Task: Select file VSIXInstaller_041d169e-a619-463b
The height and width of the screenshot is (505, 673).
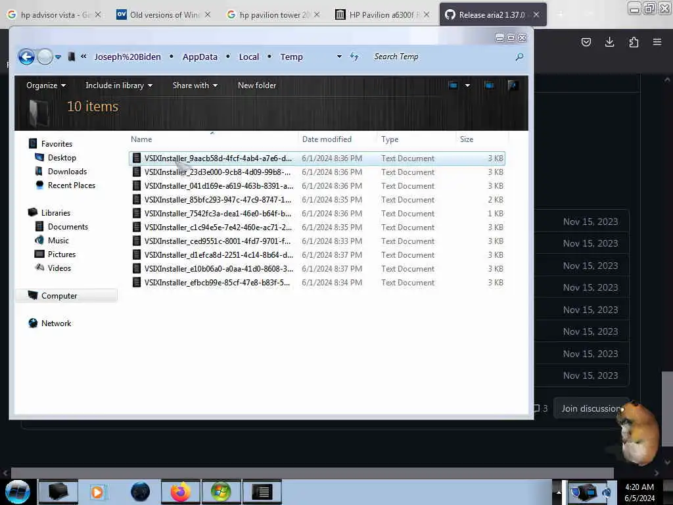Action: coord(317,186)
